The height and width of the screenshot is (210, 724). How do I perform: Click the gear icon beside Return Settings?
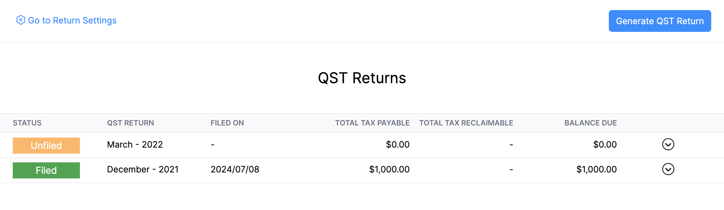(21, 20)
